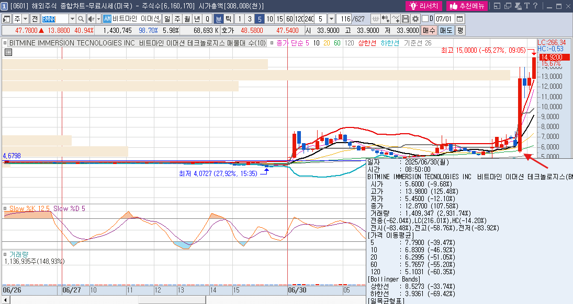Click the 07/01 date input field
This screenshot has height=304, width=573.
tap(444, 19)
